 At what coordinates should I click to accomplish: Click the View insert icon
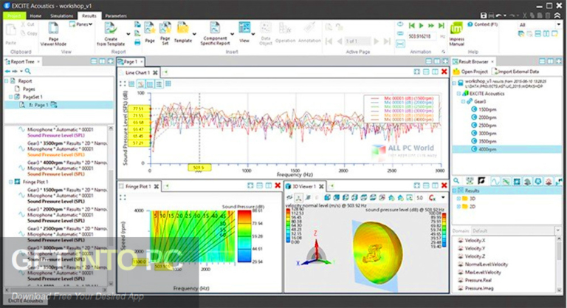(x=244, y=29)
